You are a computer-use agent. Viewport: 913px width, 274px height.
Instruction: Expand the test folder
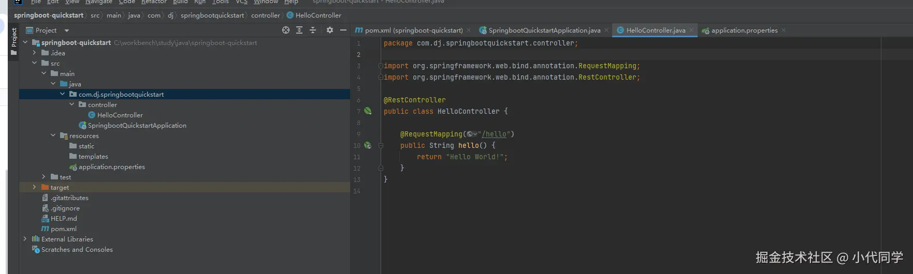44,177
